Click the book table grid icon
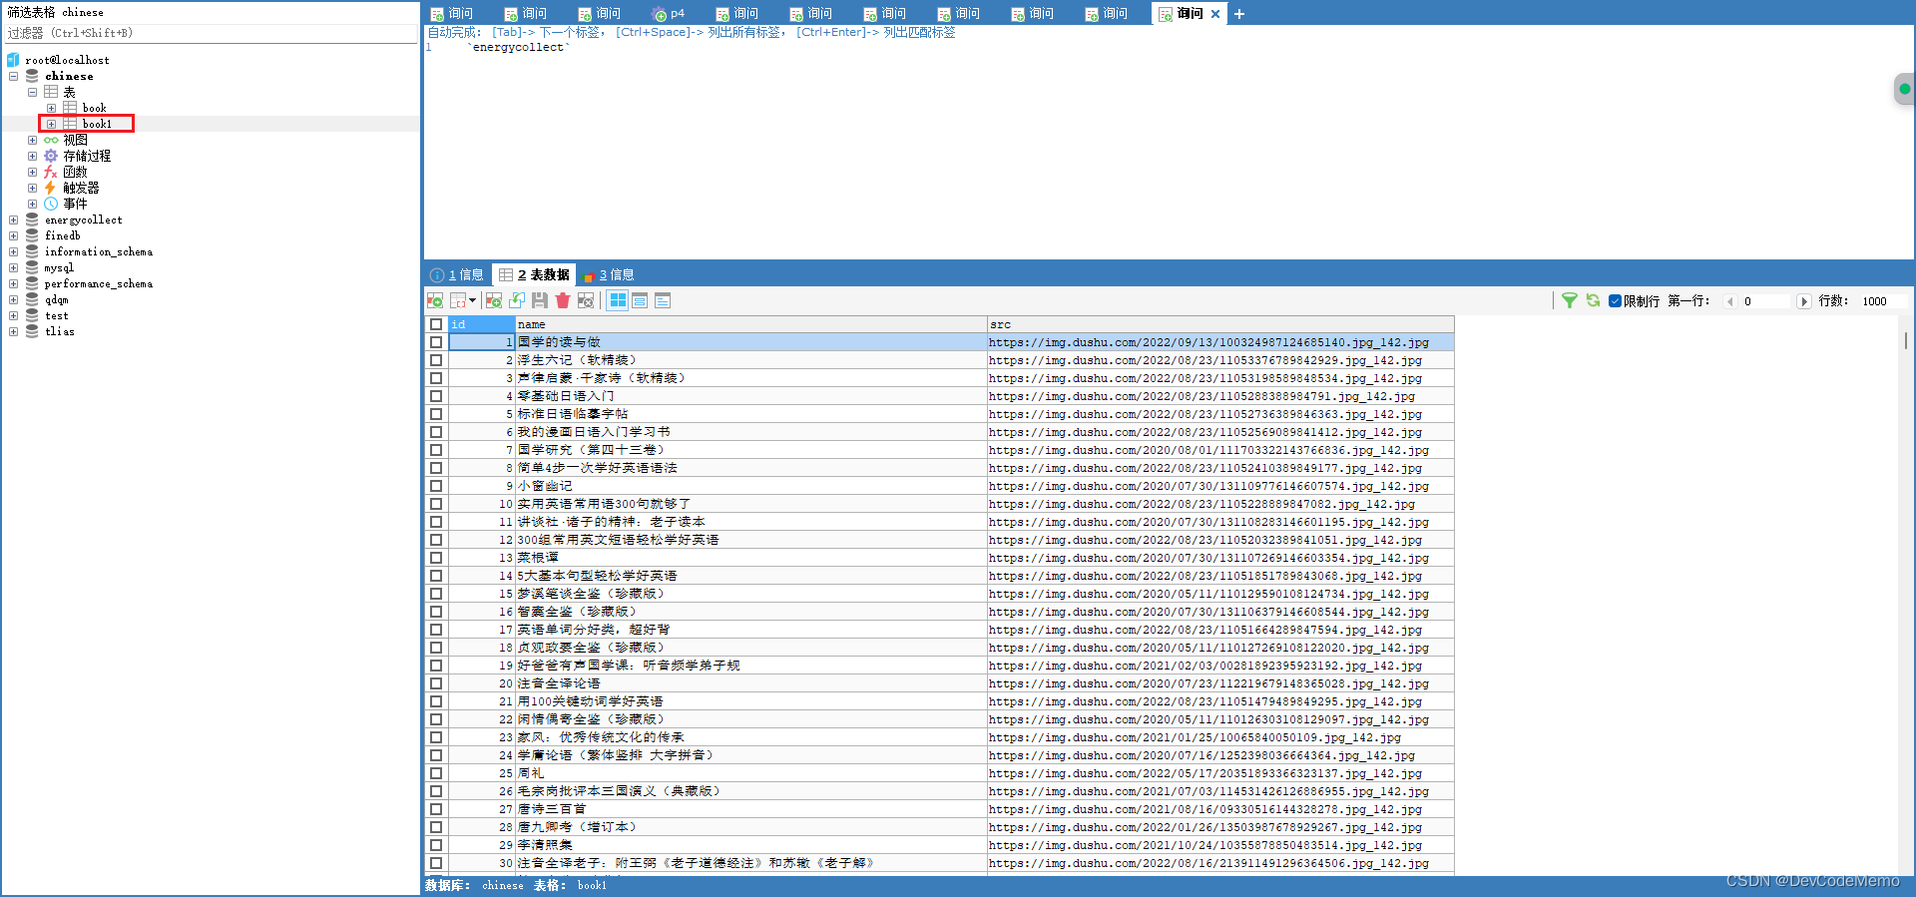 tap(70, 108)
